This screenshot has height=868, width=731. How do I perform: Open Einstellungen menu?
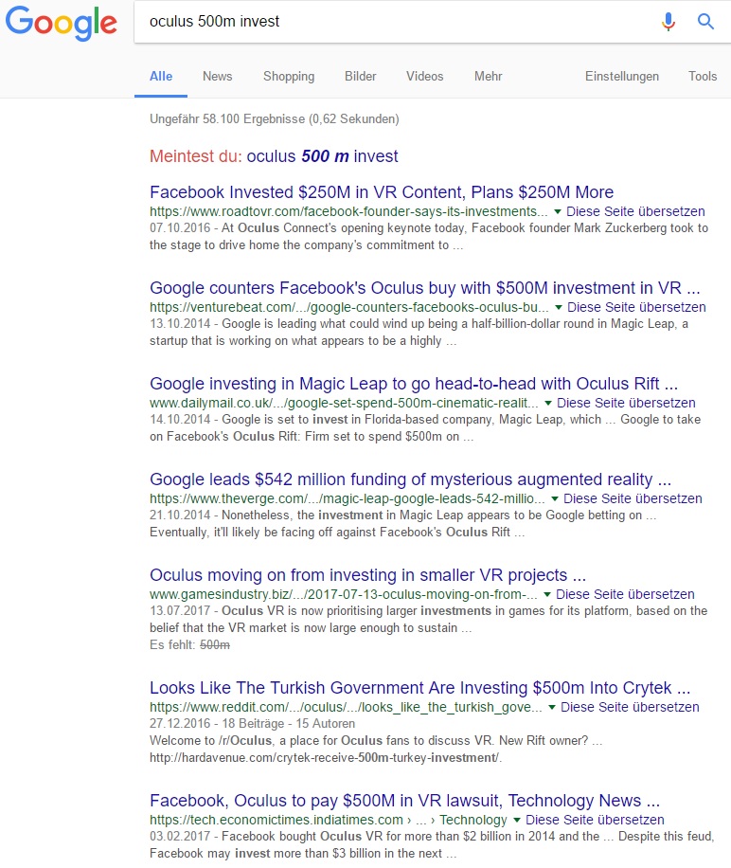622,77
